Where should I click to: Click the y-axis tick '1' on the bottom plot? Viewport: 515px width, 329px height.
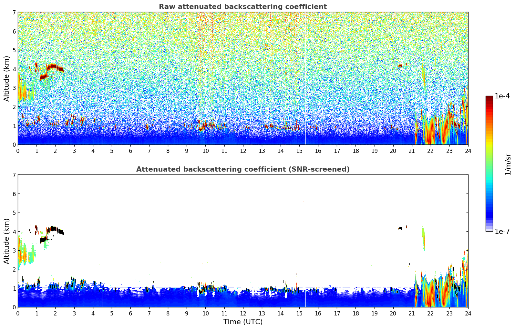(14, 288)
